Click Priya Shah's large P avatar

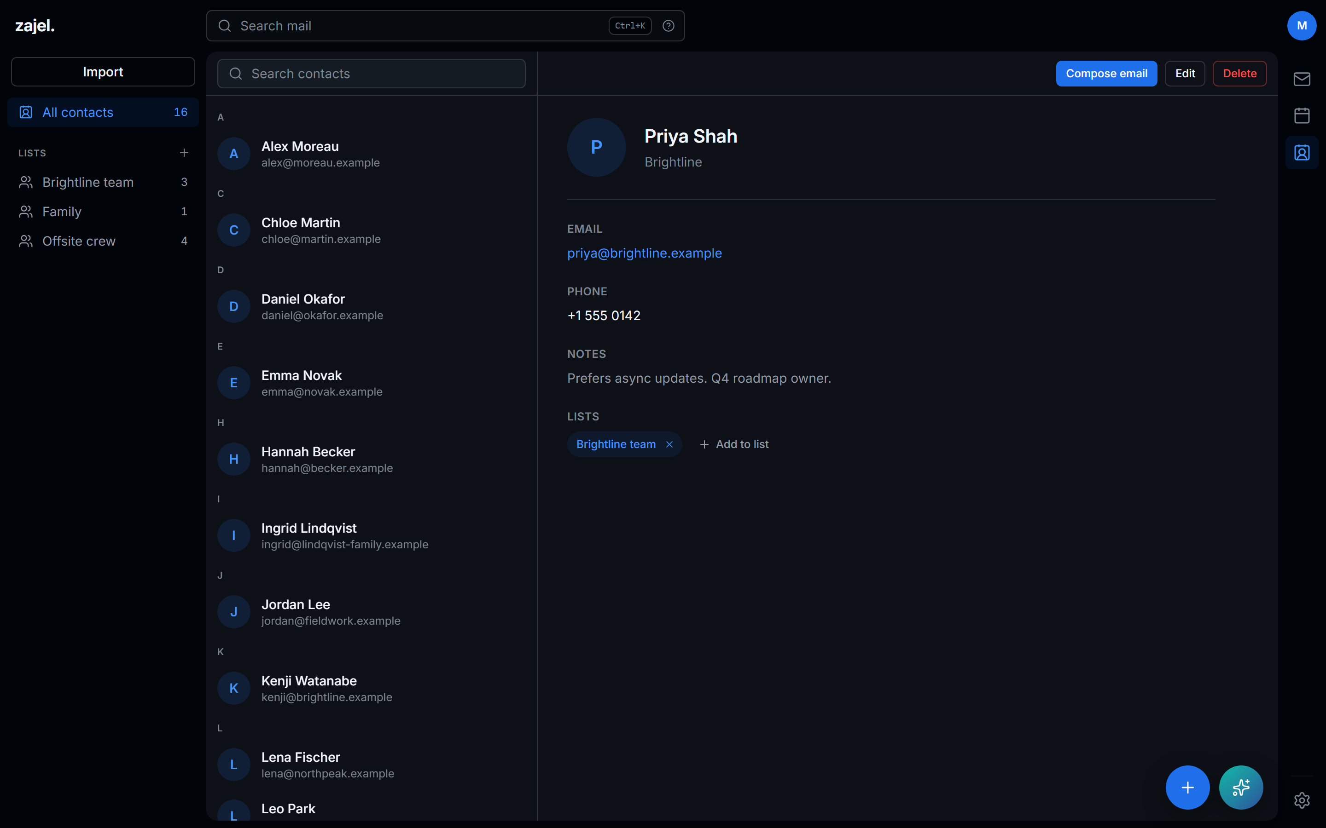[596, 147]
